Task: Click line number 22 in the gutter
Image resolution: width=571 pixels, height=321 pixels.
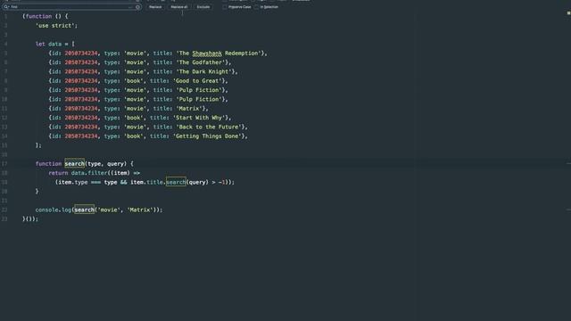Action: pyautogui.click(x=4, y=210)
